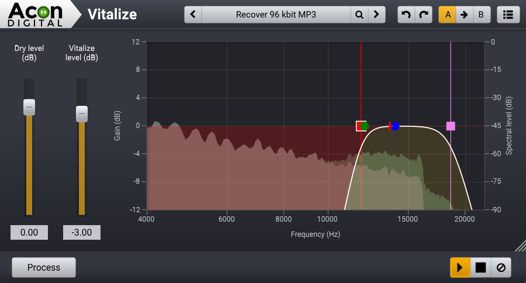Go to the next preset
Screen dimensions: 526x283
(376, 15)
